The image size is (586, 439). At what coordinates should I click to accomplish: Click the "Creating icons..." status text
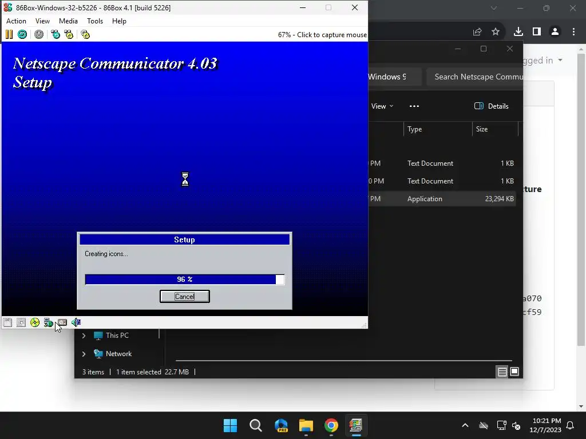click(106, 254)
